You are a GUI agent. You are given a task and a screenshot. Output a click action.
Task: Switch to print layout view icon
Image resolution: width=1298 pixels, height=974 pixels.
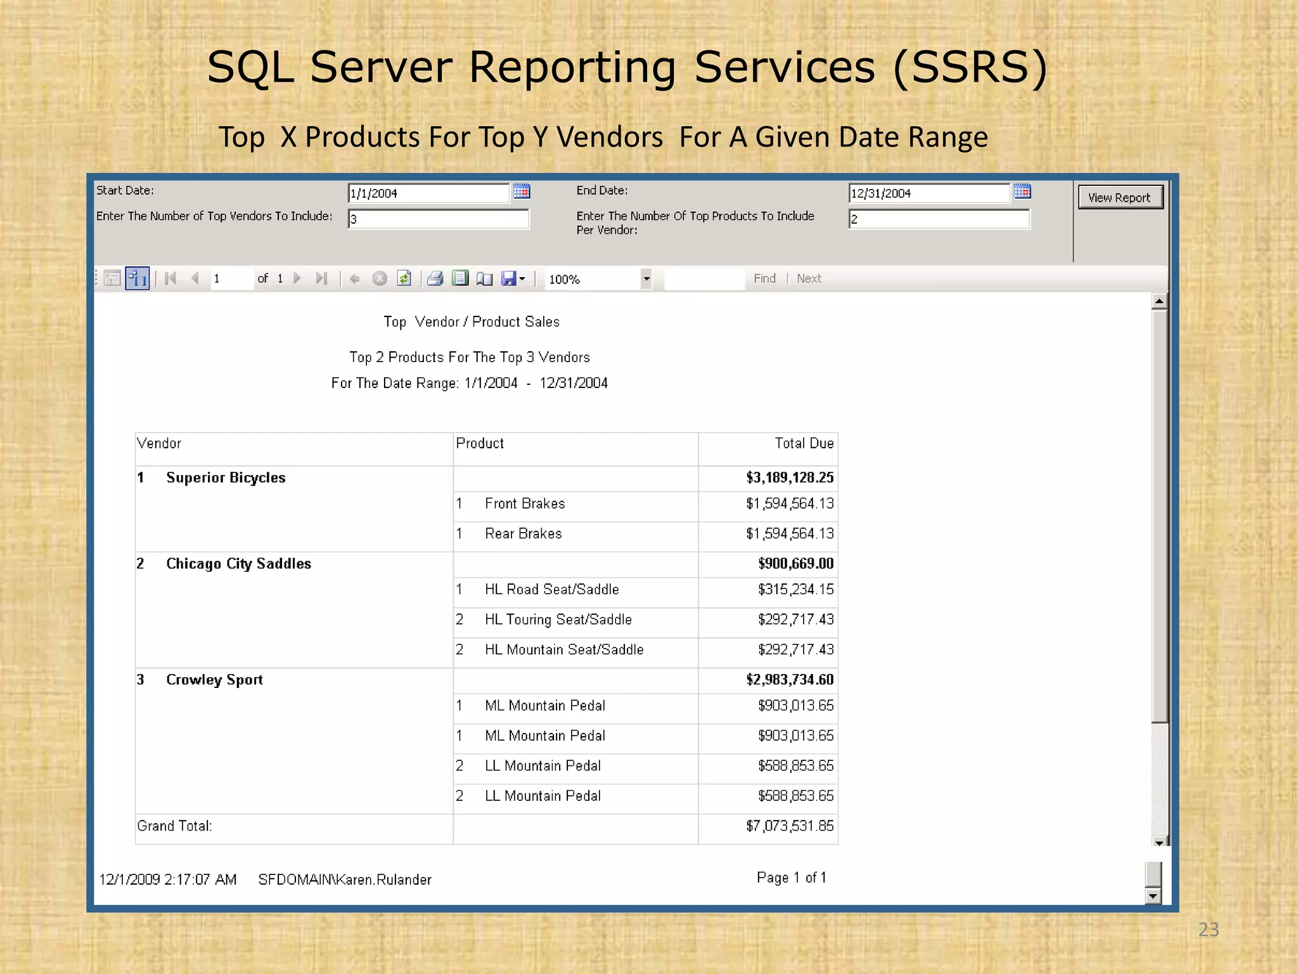click(460, 278)
